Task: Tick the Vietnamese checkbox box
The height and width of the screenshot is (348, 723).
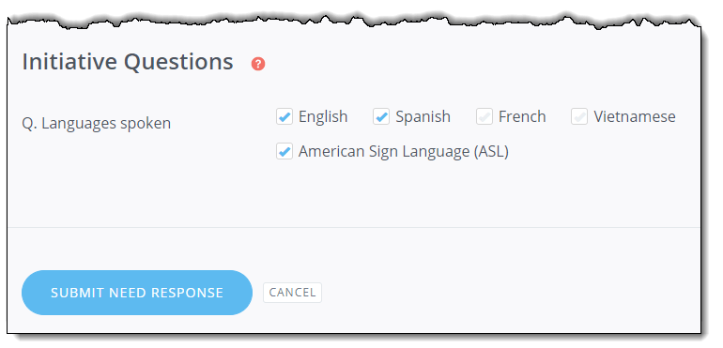Action: [x=579, y=116]
